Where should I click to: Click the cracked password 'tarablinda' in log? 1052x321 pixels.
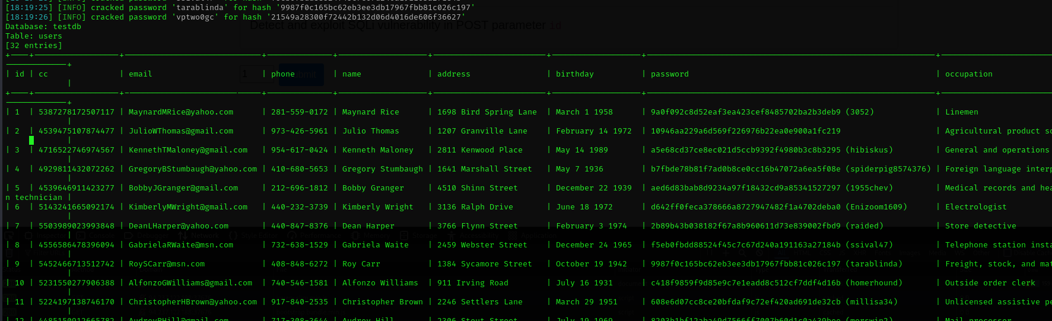pos(200,8)
